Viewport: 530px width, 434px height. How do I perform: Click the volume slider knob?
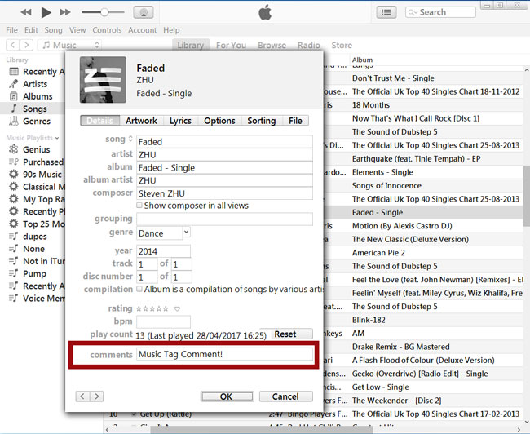(104, 12)
